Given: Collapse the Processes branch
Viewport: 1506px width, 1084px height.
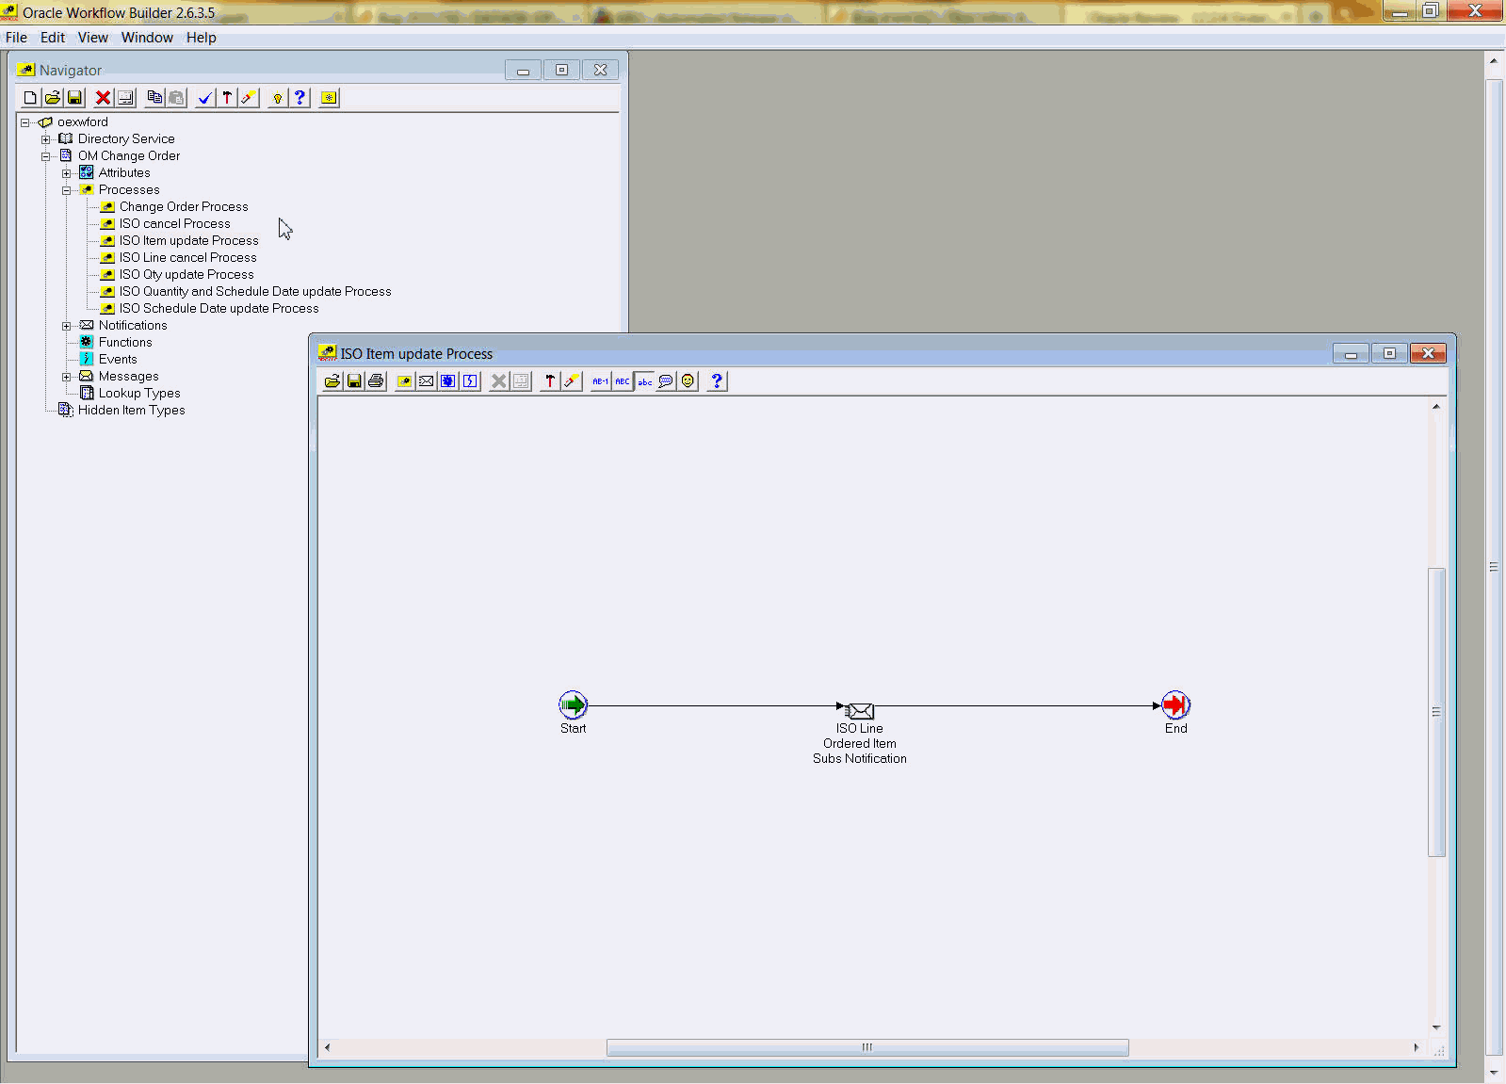Looking at the screenshot, I should click(66, 190).
